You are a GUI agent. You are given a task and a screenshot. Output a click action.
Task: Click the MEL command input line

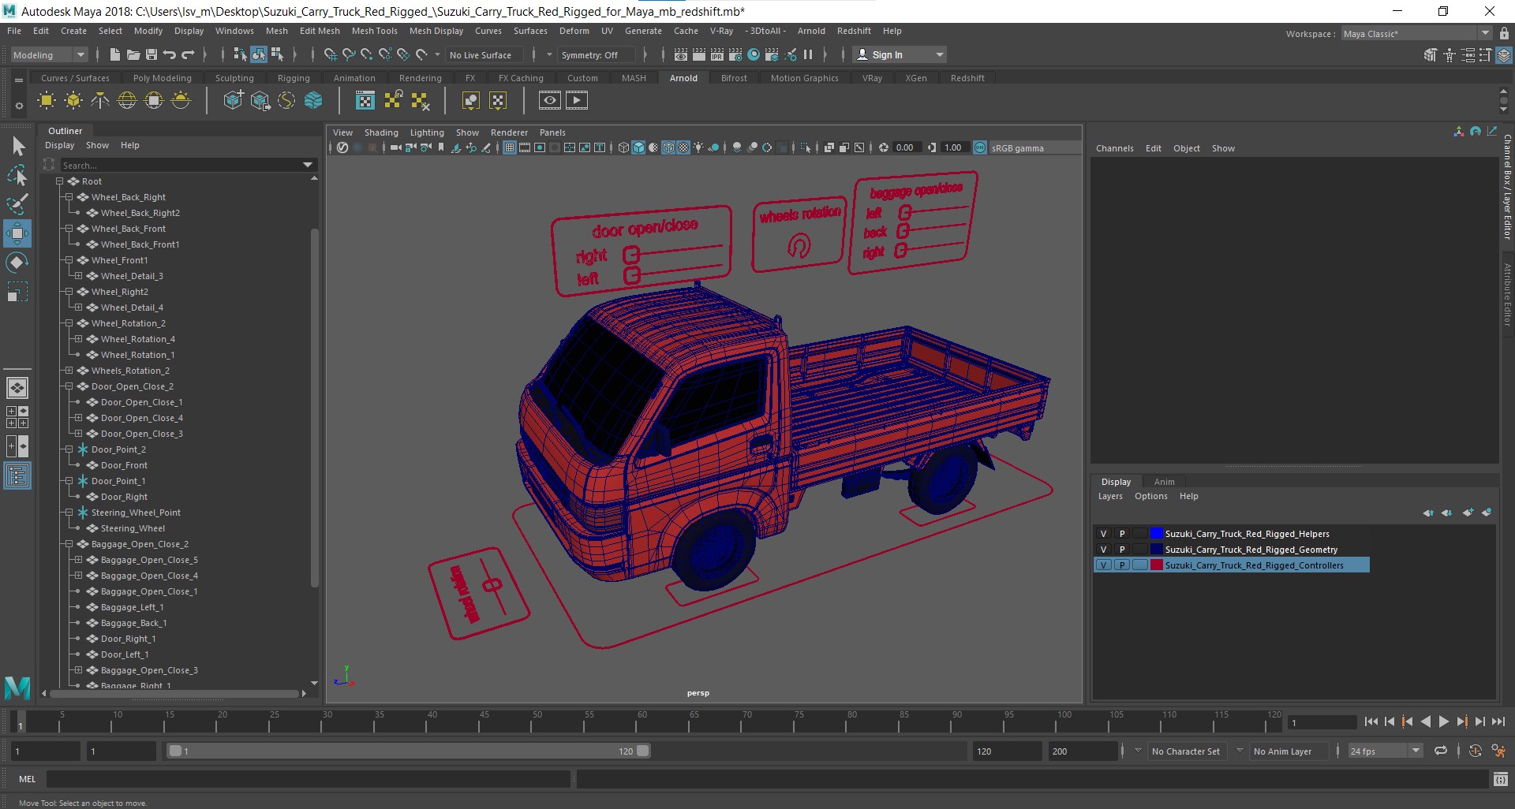tap(308, 779)
